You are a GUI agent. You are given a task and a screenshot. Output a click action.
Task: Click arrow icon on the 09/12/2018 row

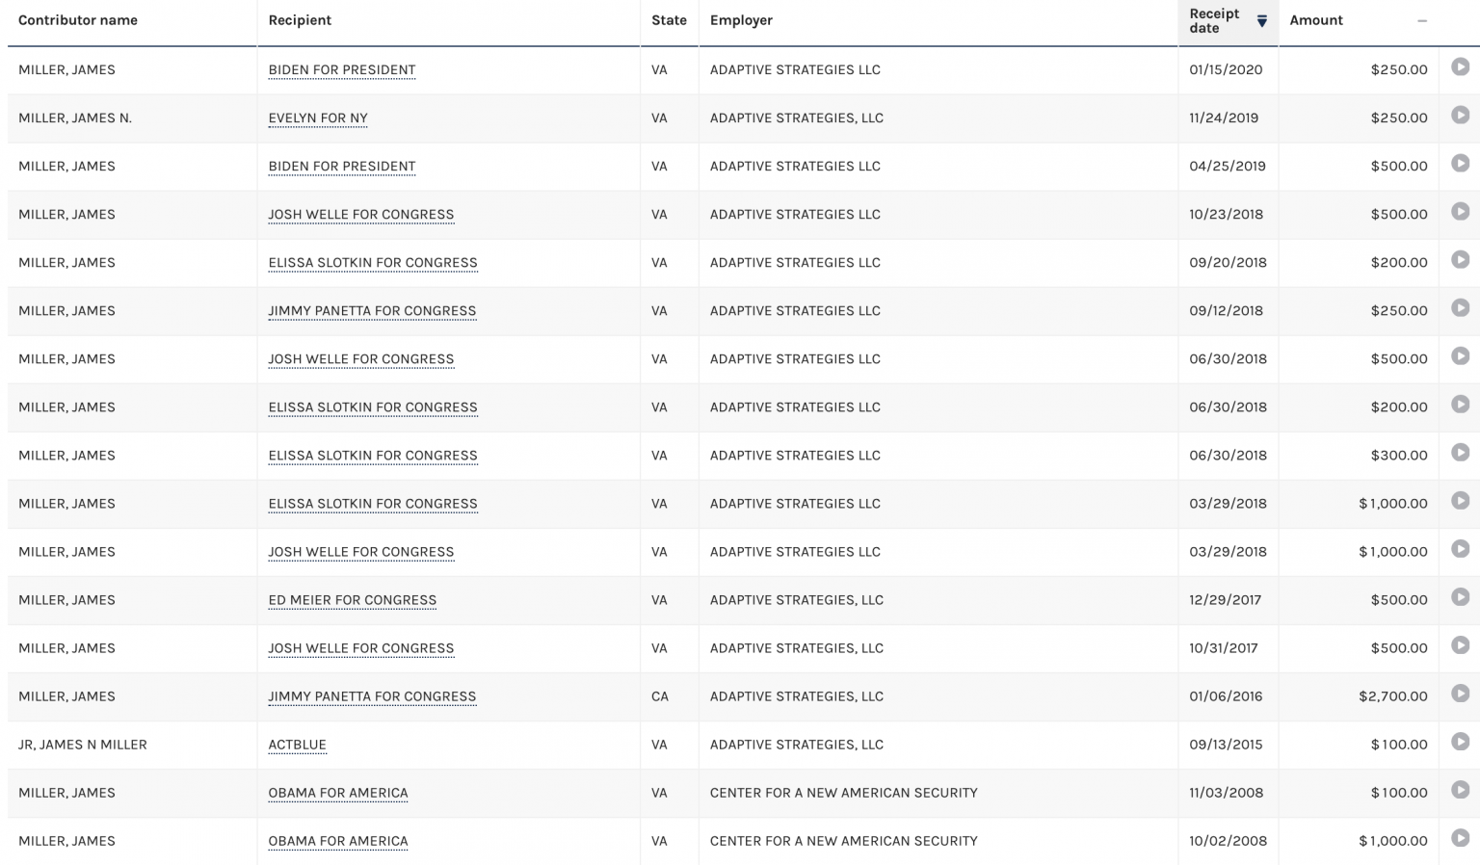(1460, 308)
